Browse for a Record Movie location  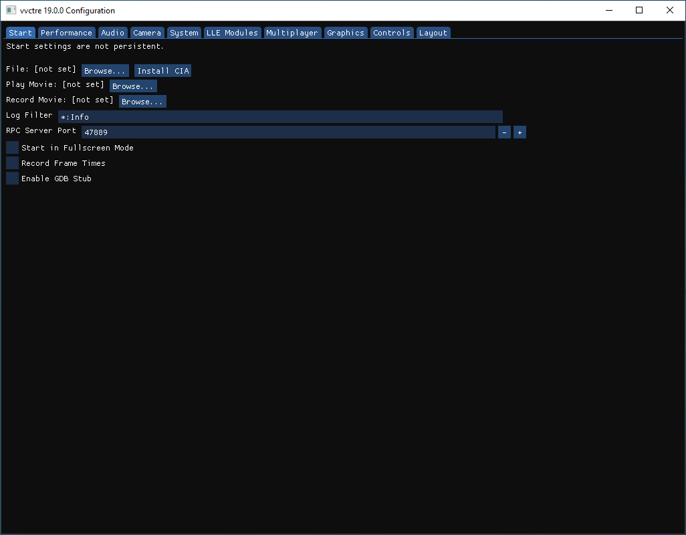(142, 102)
